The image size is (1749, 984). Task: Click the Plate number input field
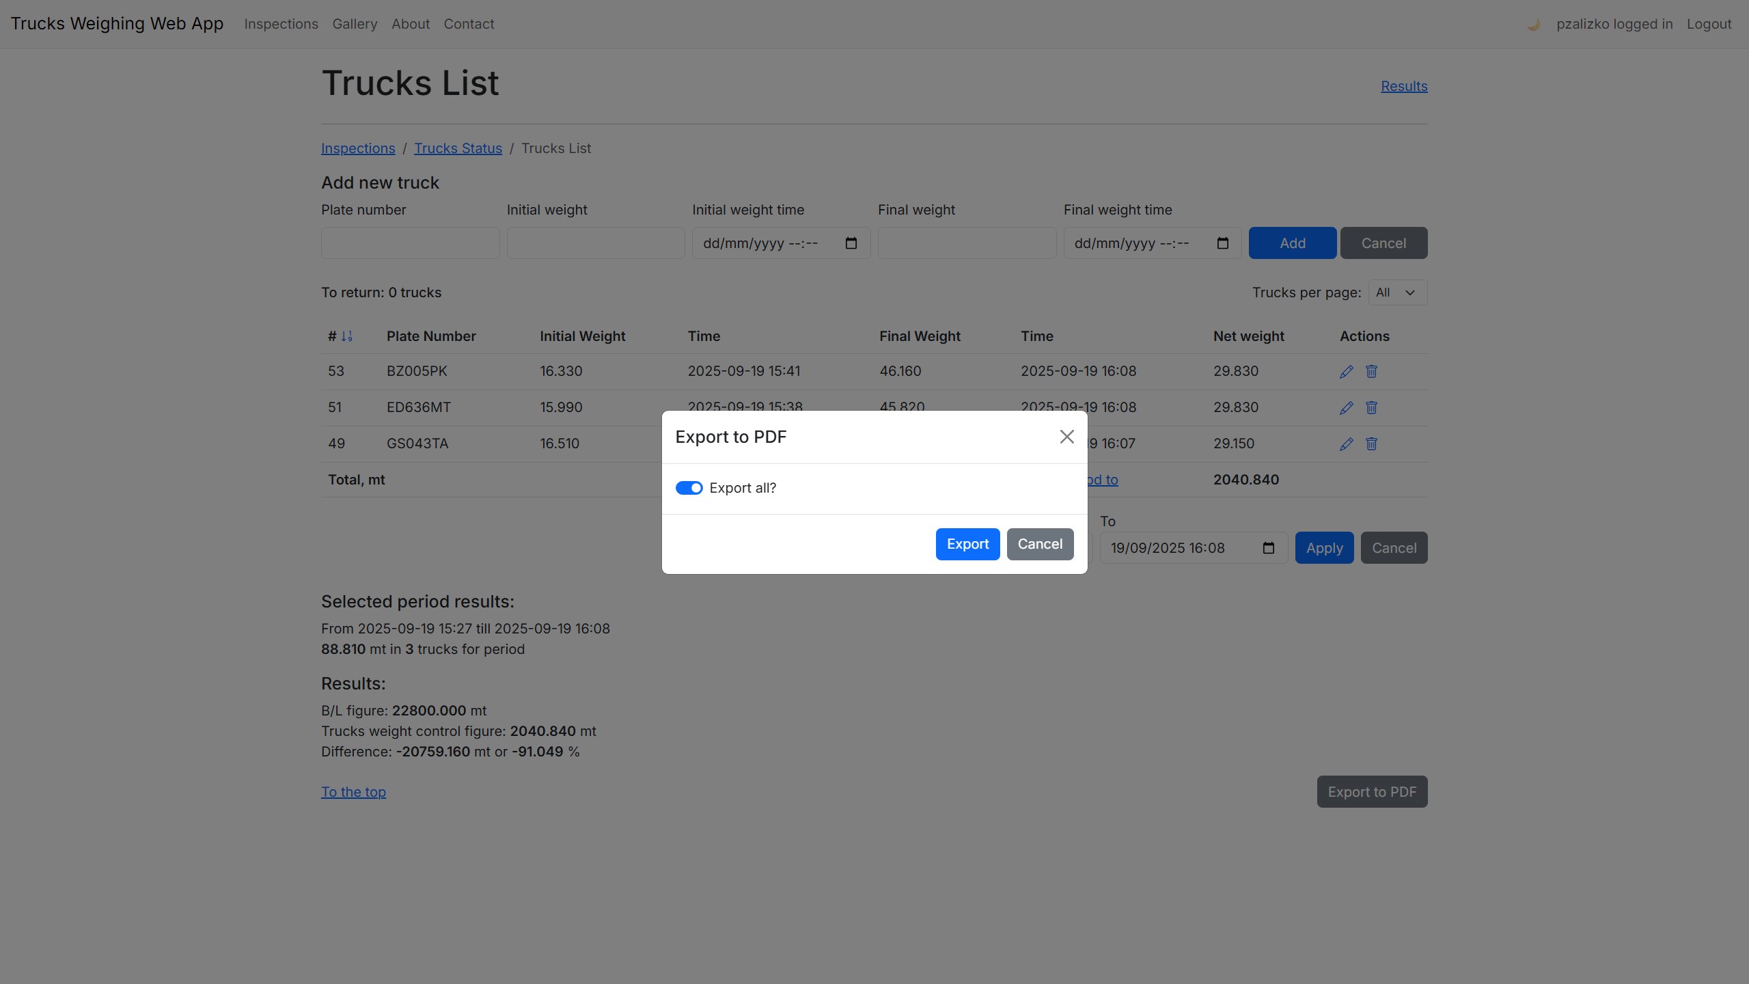point(410,243)
